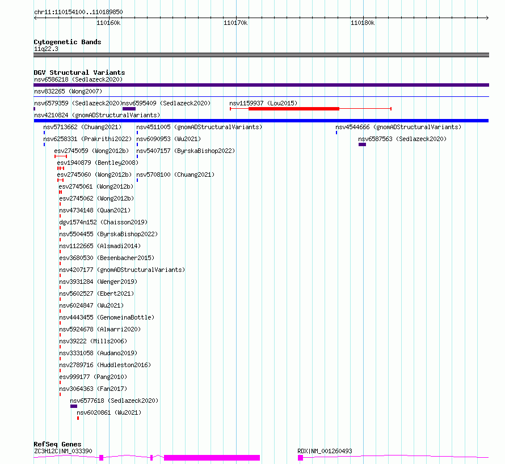Open the nsv3331058 (Audano2019) entry
Viewport: 505px width, 464px height.
[x=98, y=353]
